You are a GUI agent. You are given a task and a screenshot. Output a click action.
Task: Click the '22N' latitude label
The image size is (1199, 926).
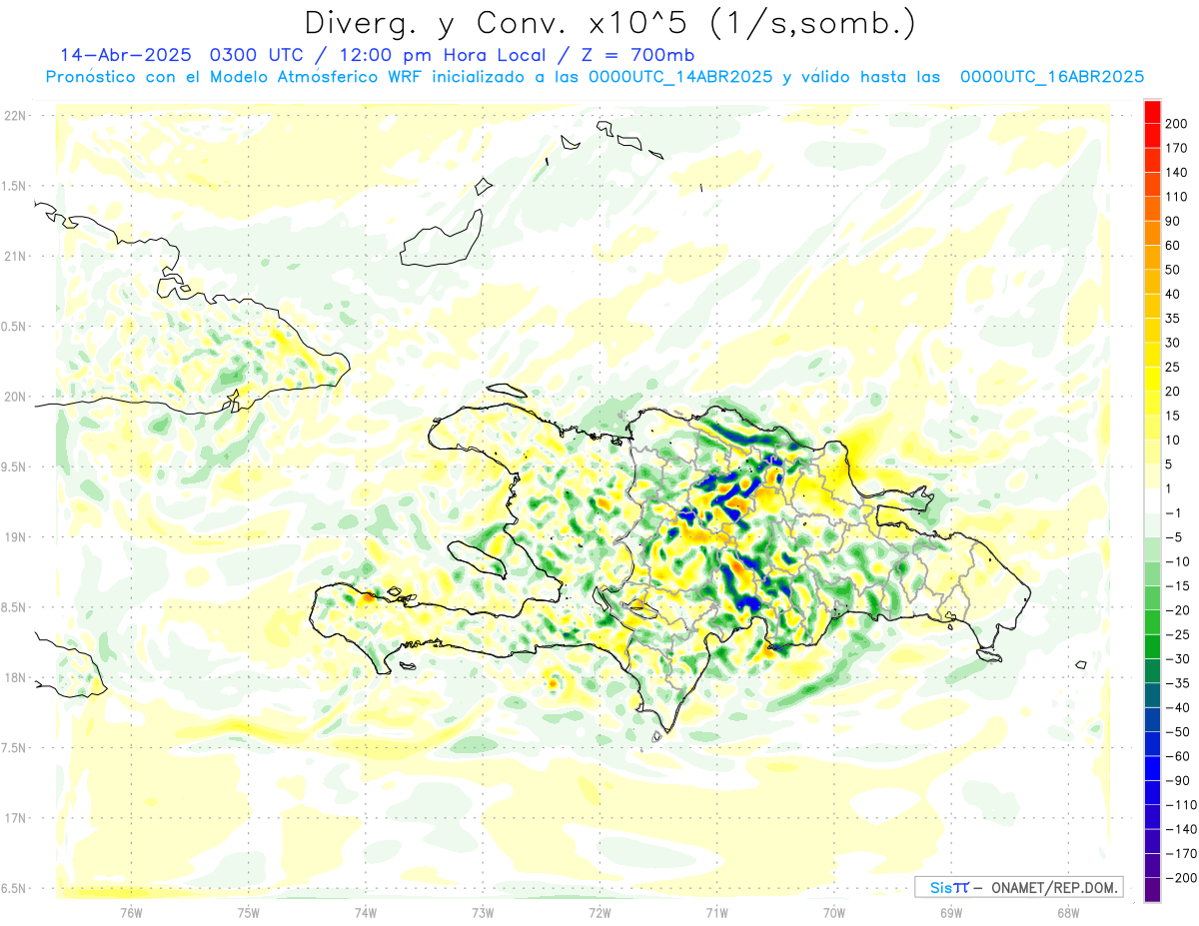coord(15,116)
